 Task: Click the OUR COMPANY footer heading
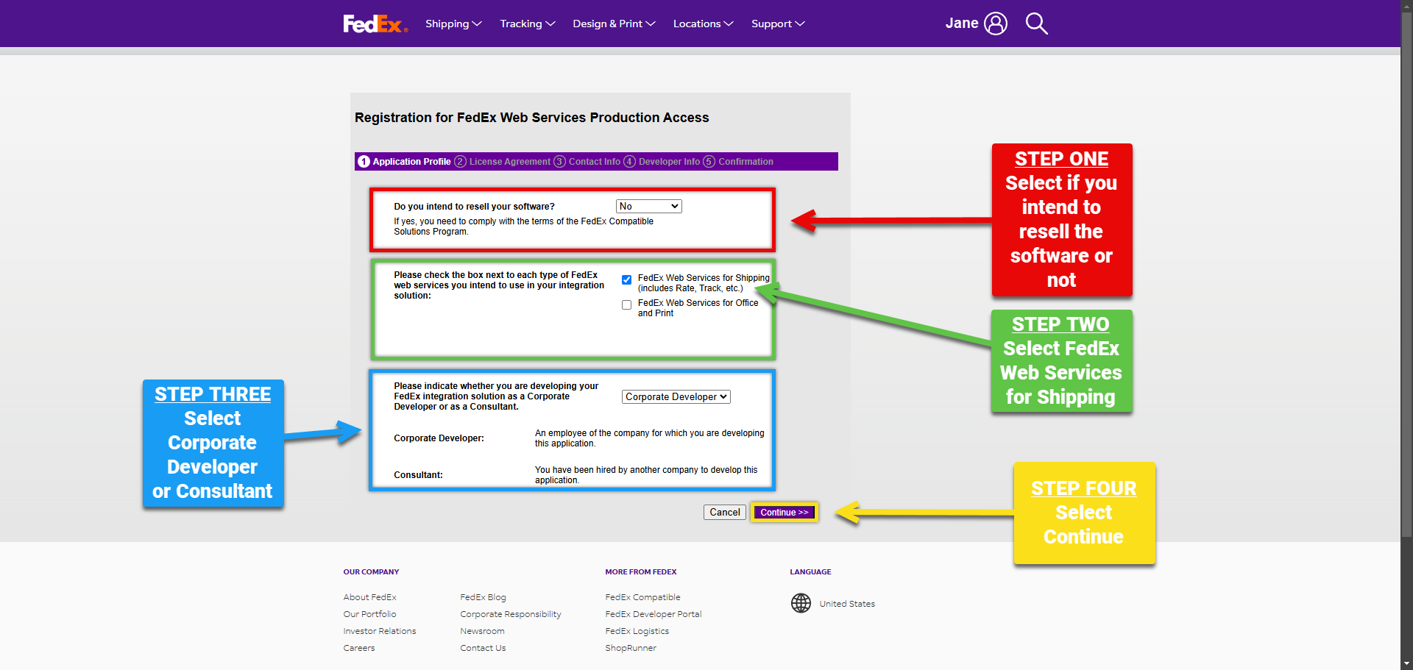coord(371,572)
